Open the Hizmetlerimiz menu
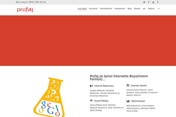This screenshot has height=117, width=176. tap(106, 8)
